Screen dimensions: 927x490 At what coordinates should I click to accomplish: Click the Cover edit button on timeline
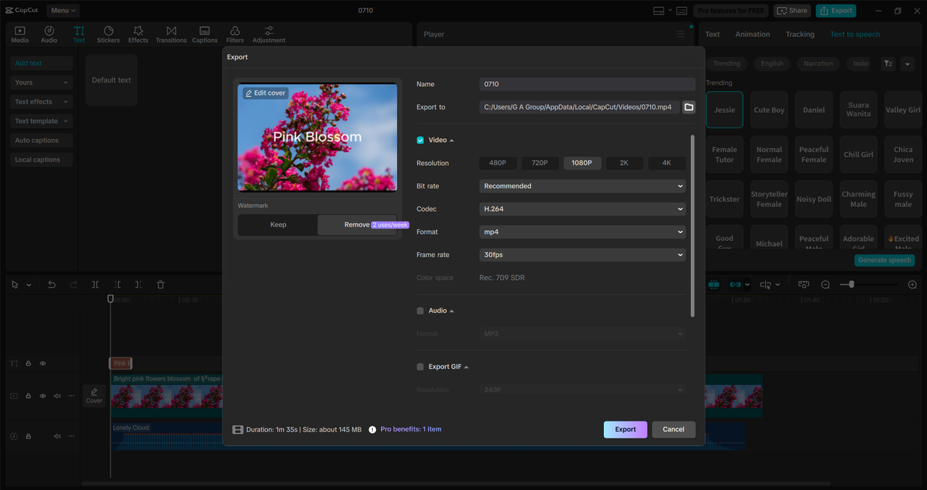pyautogui.click(x=94, y=396)
